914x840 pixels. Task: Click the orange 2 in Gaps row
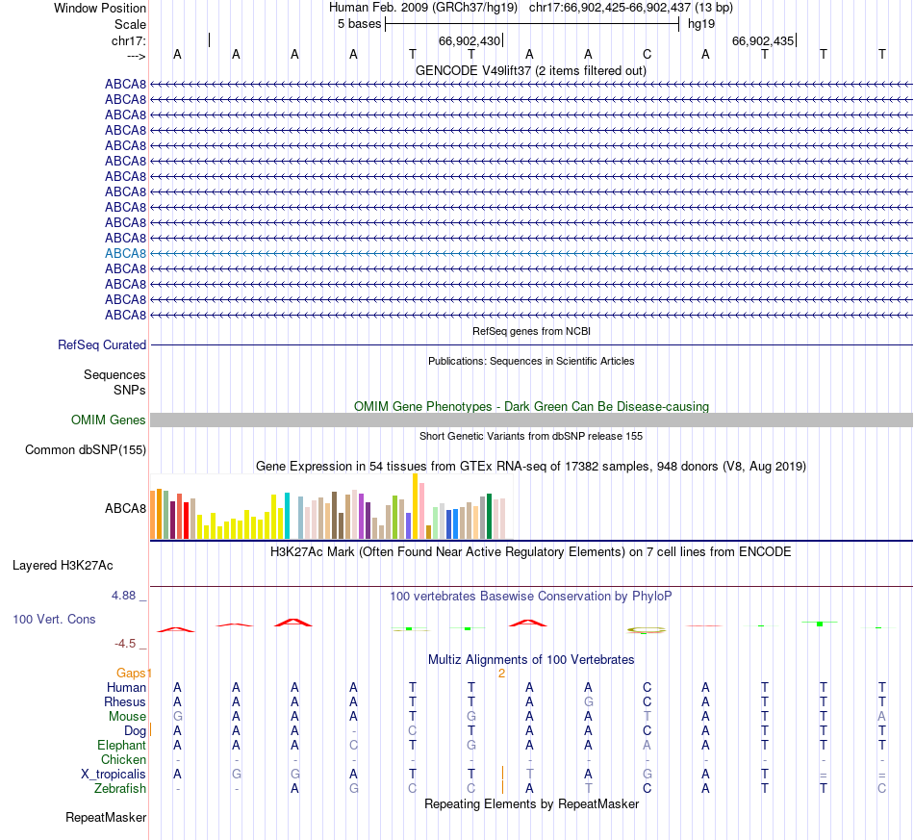pyautogui.click(x=501, y=674)
